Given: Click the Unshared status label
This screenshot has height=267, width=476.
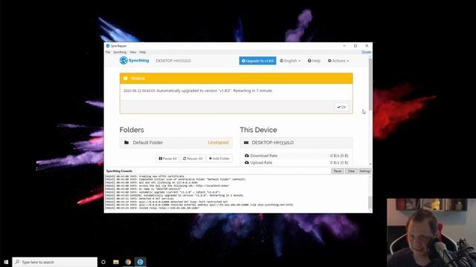Looking at the screenshot, I should click(218, 142).
